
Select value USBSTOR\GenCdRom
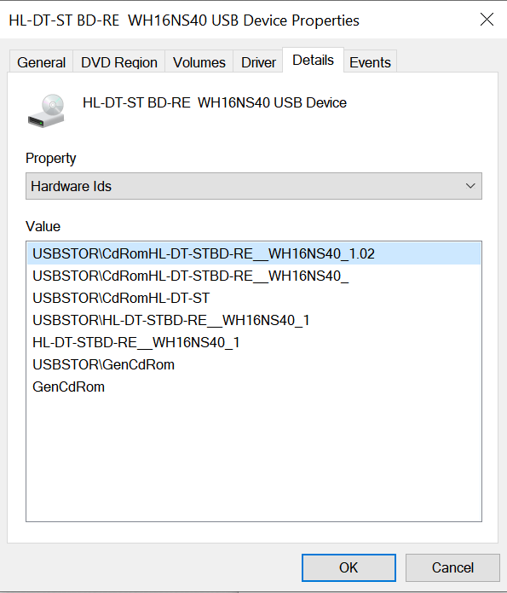[254, 364]
